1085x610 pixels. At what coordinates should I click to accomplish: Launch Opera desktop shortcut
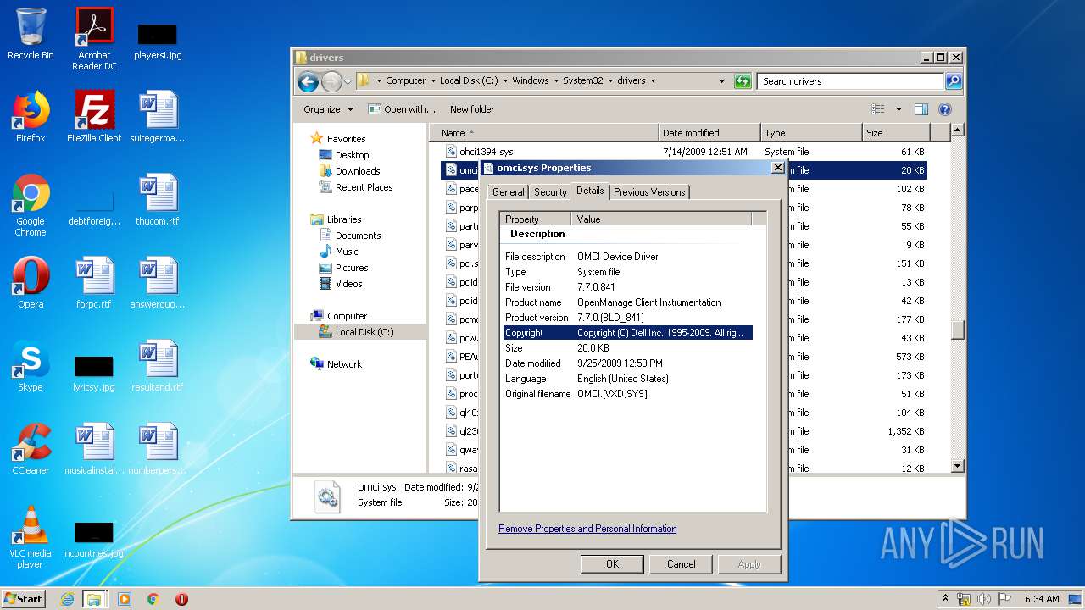31,283
